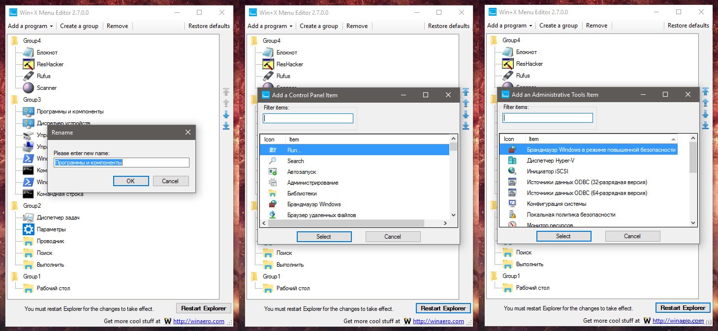Click the move-to-bottom arrow in the left window

point(226,126)
